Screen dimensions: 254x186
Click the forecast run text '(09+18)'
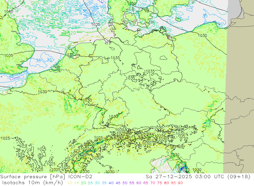[239, 177]
